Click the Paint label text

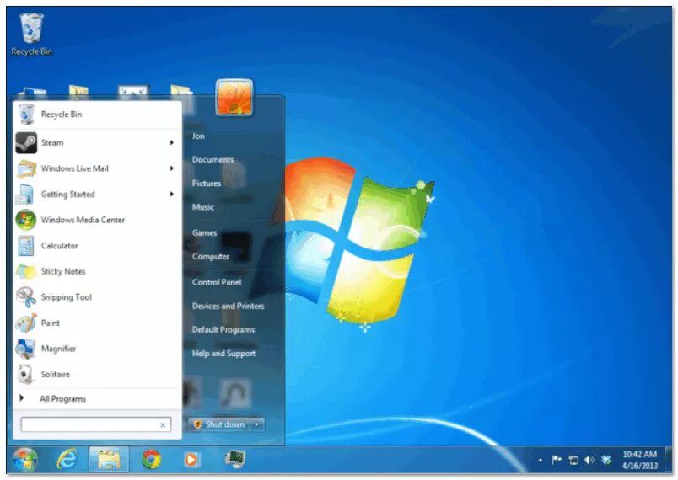(x=50, y=323)
